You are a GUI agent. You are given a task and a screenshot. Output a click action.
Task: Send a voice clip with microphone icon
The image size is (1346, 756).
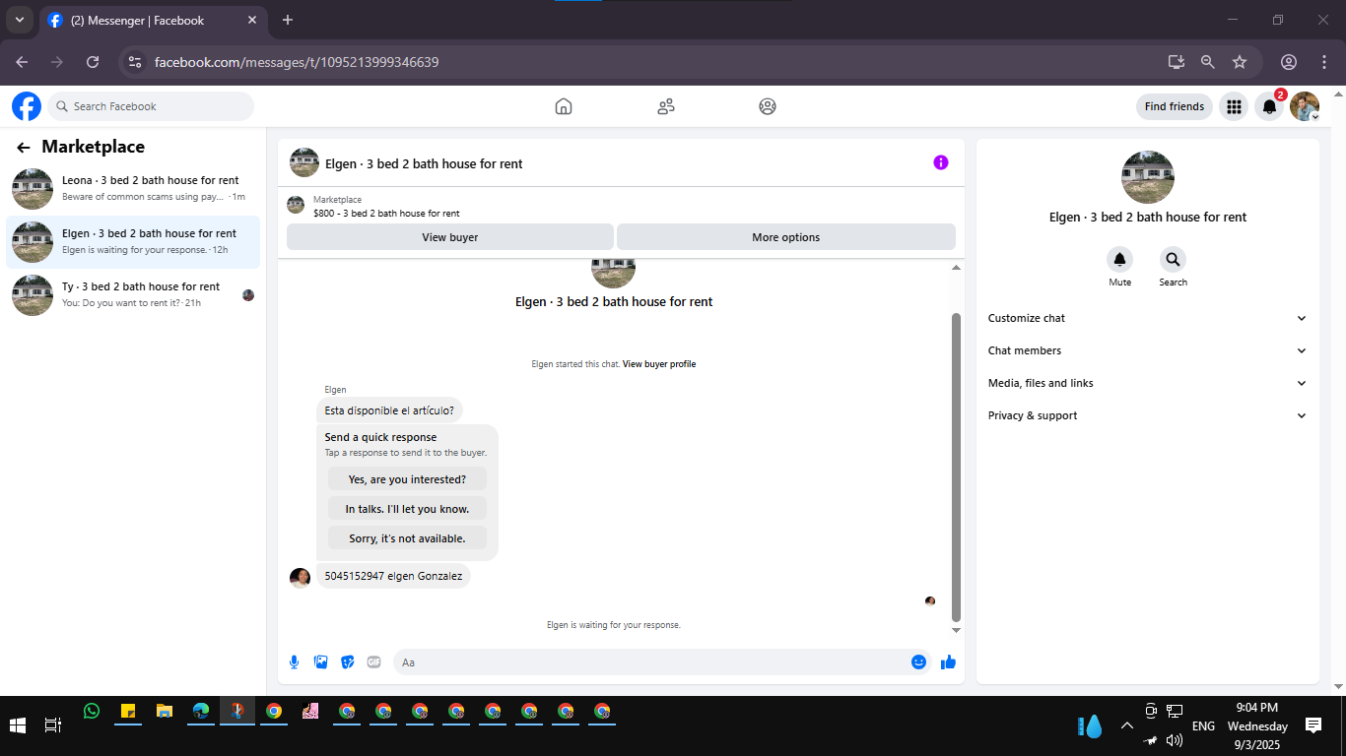(294, 662)
